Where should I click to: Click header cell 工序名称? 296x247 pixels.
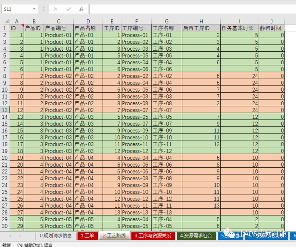click(x=167, y=28)
